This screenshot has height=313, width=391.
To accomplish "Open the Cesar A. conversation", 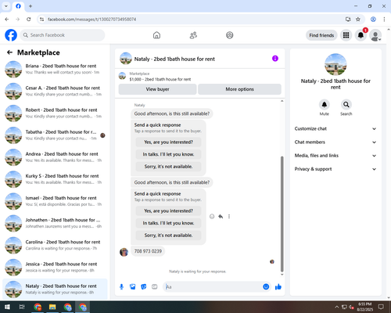I will pyautogui.click(x=55, y=91).
